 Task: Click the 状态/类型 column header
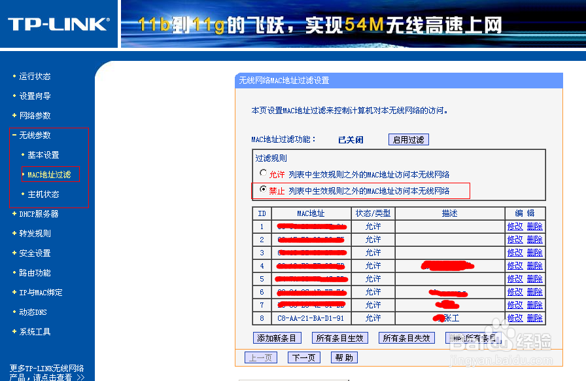click(373, 213)
